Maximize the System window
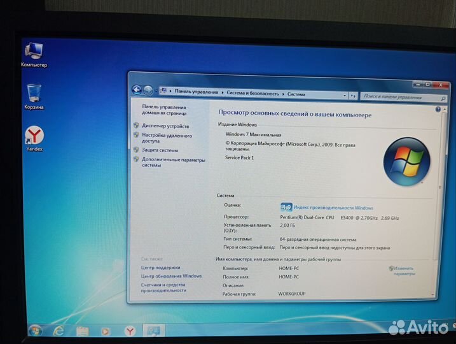This screenshot has width=456, height=344. coord(428,85)
